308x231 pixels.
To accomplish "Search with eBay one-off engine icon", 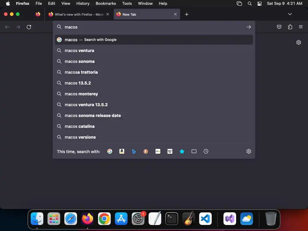I will (x=158, y=151).
